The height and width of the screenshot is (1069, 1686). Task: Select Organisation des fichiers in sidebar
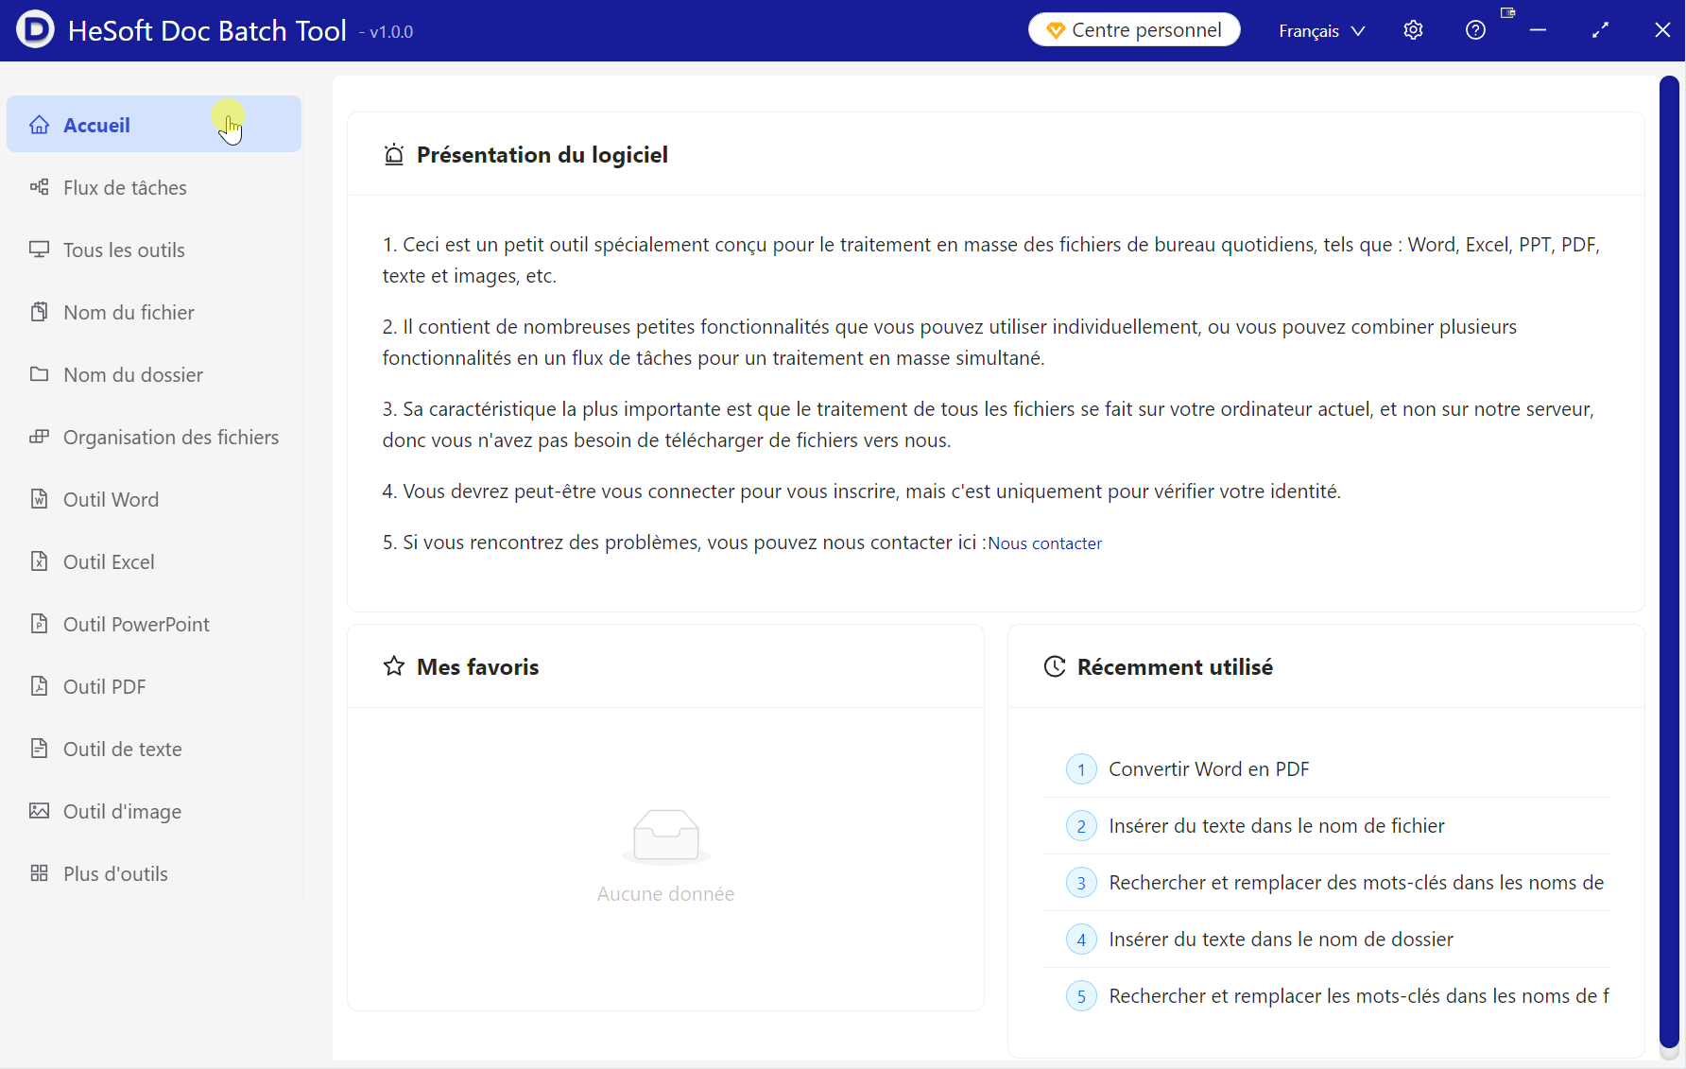point(170,437)
